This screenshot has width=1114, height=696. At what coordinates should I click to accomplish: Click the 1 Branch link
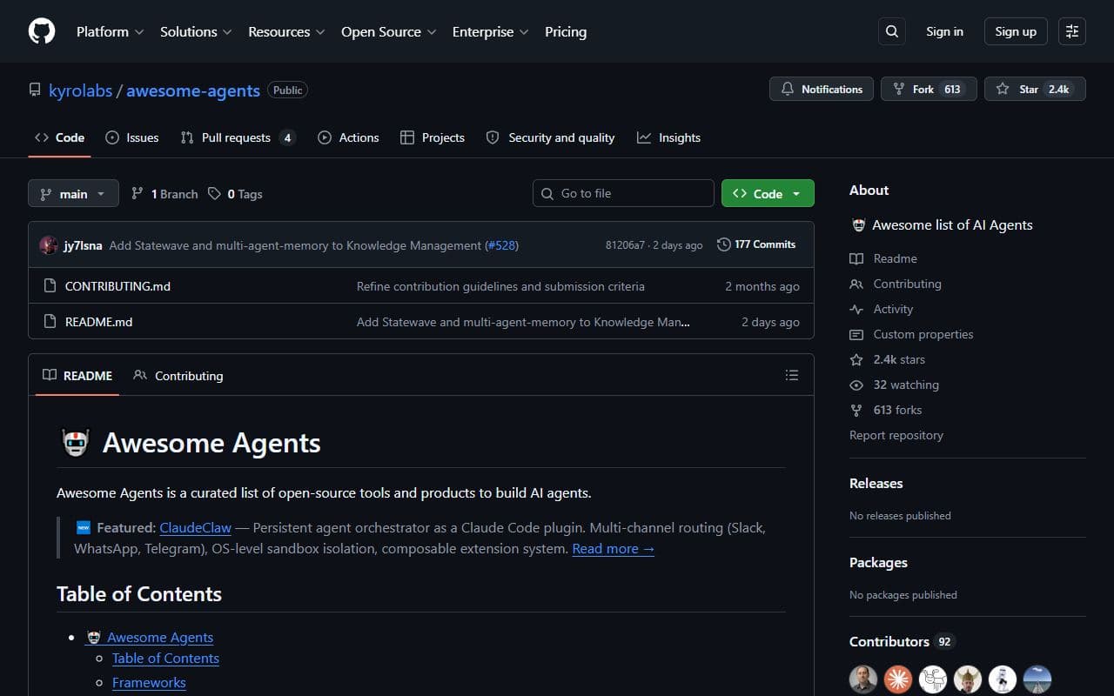point(164,194)
